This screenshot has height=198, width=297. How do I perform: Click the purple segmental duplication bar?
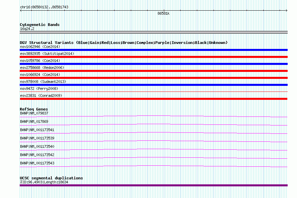pos(154,186)
